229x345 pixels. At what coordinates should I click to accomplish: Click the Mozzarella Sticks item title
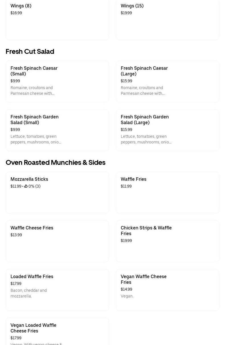coord(29,179)
